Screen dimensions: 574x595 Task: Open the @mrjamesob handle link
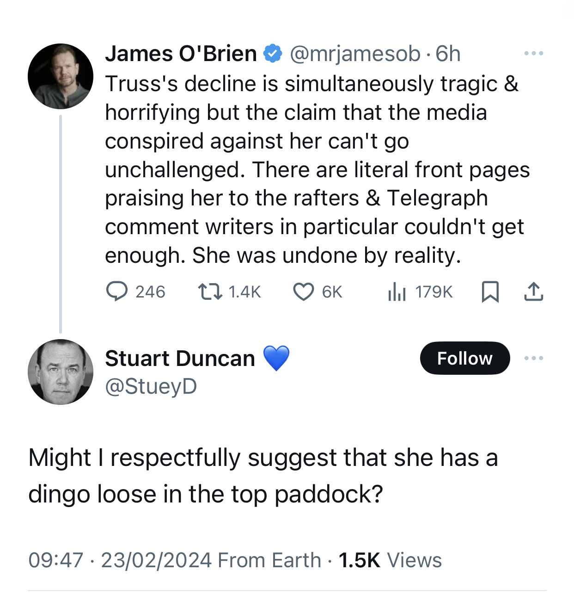pos(355,54)
